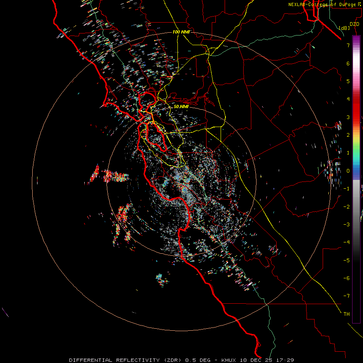Click the '[dB]' units label
Viewport: 363px width, 363px height.
click(344, 28)
